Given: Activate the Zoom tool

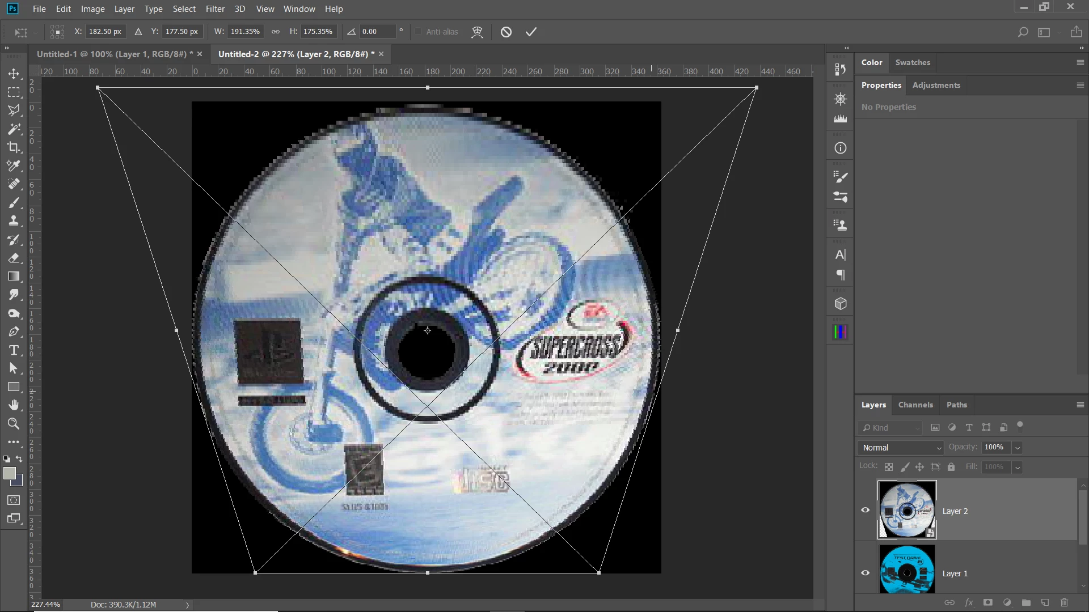Looking at the screenshot, I should (x=14, y=423).
